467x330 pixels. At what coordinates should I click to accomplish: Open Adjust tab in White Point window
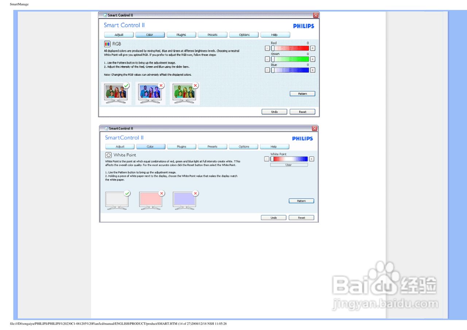(x=120, y=146)
